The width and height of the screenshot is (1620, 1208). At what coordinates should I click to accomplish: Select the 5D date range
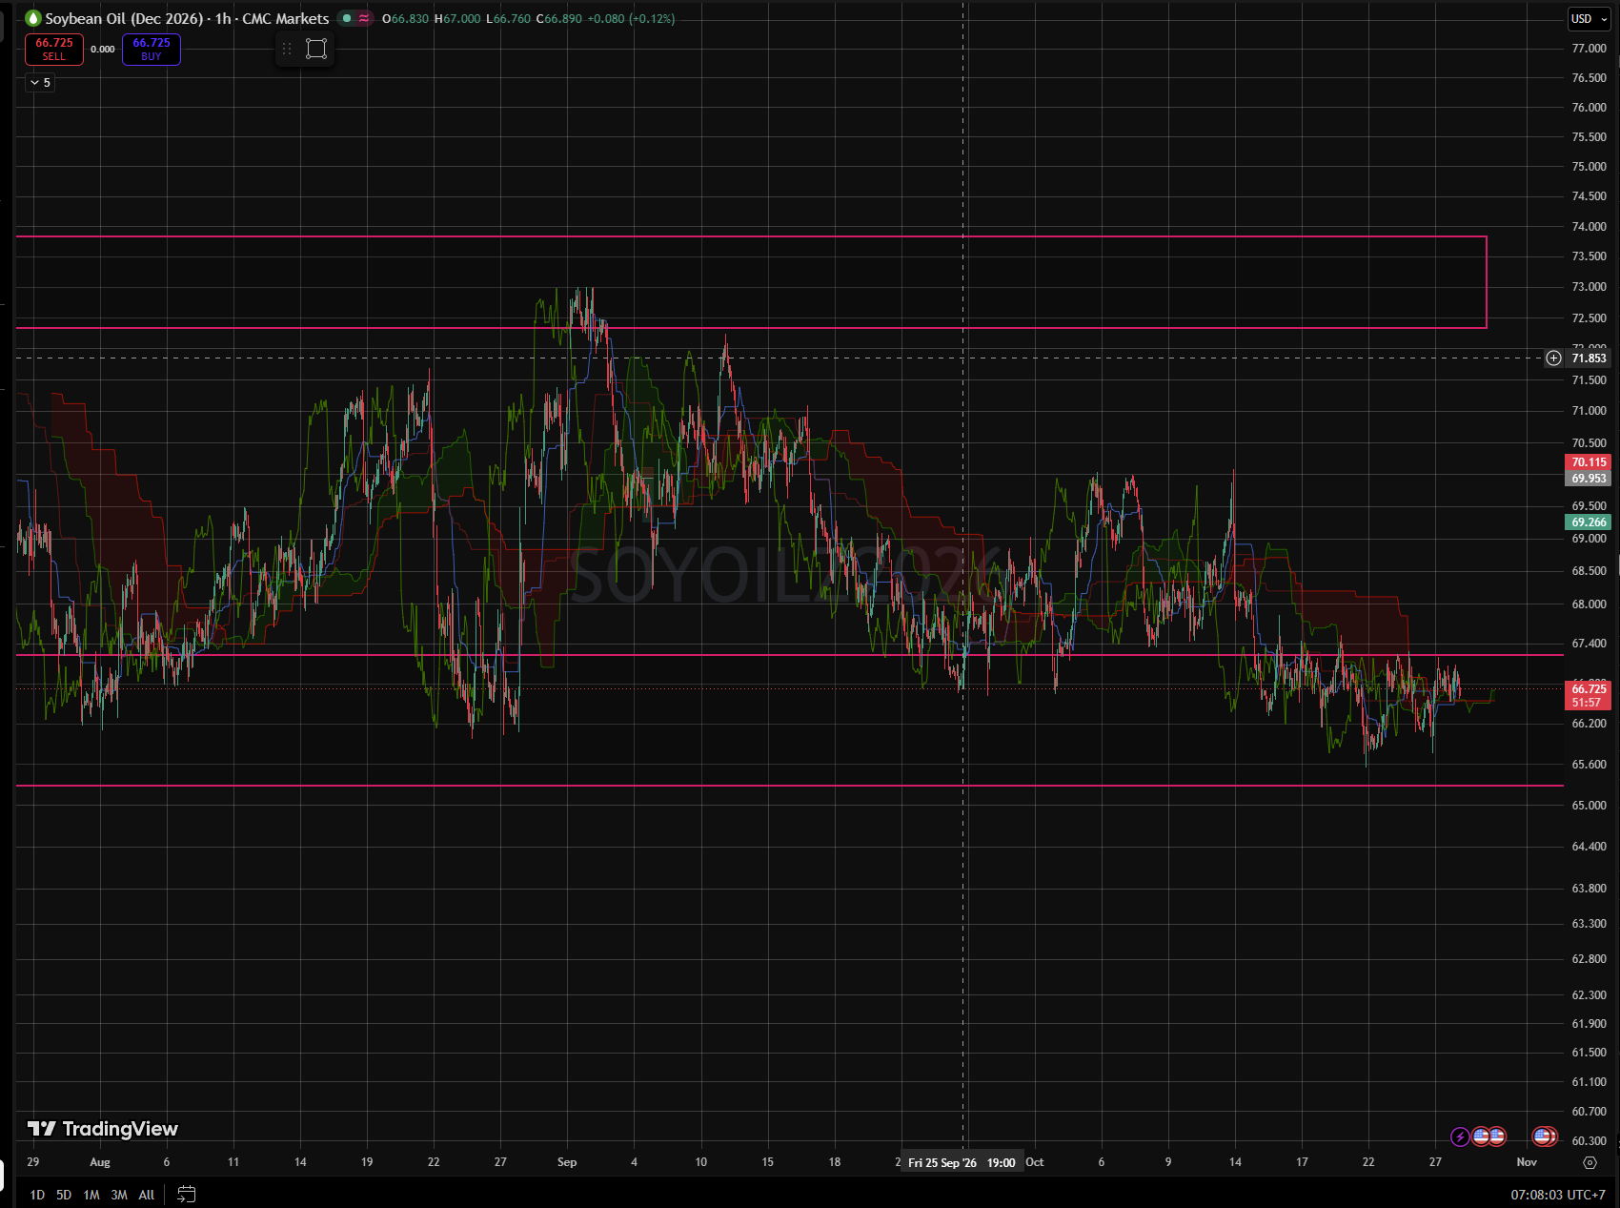64,1195
